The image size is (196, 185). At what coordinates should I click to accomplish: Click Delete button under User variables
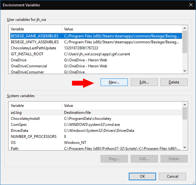tap(174, 82)
